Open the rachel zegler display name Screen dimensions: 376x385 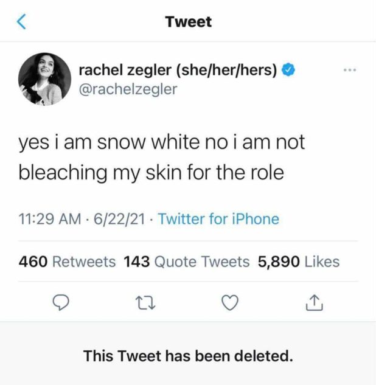point(178,71)
